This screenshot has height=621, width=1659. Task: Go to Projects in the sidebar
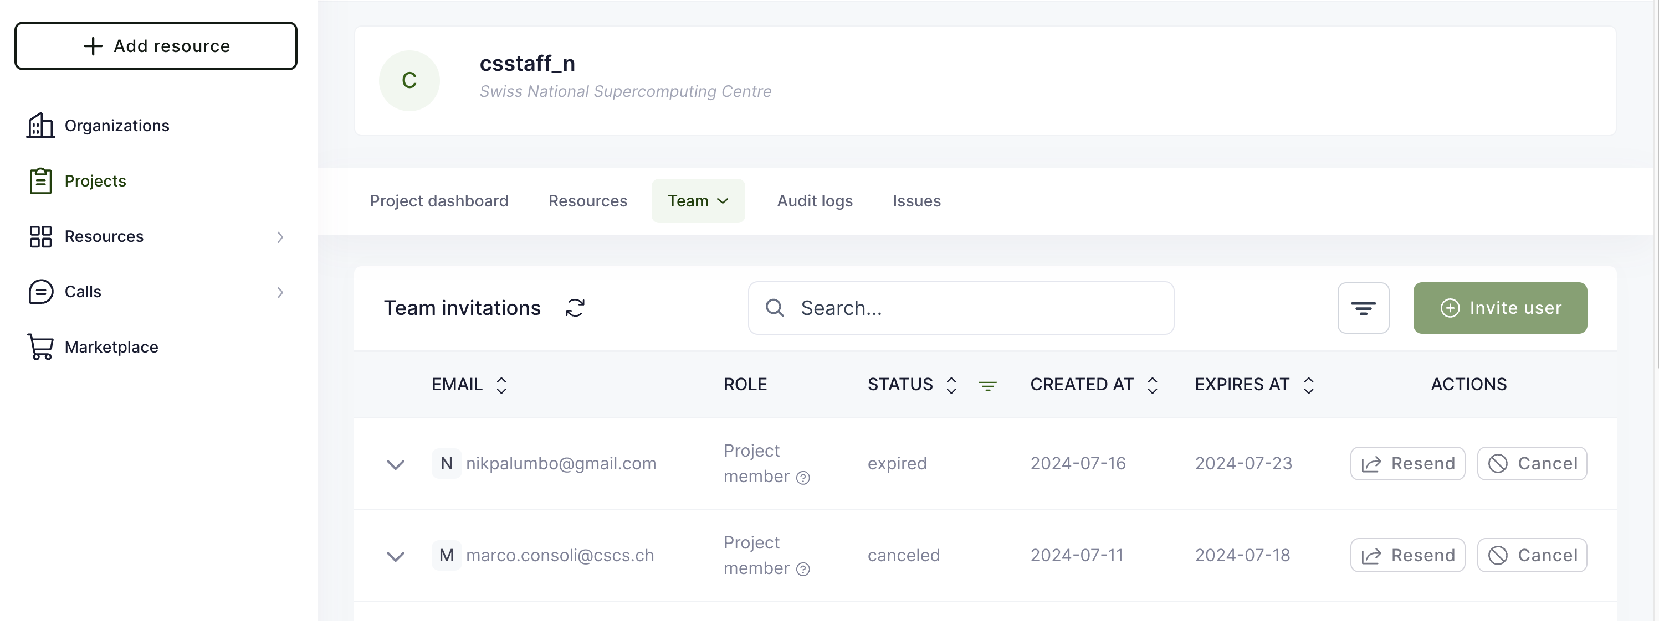[95, 181]
